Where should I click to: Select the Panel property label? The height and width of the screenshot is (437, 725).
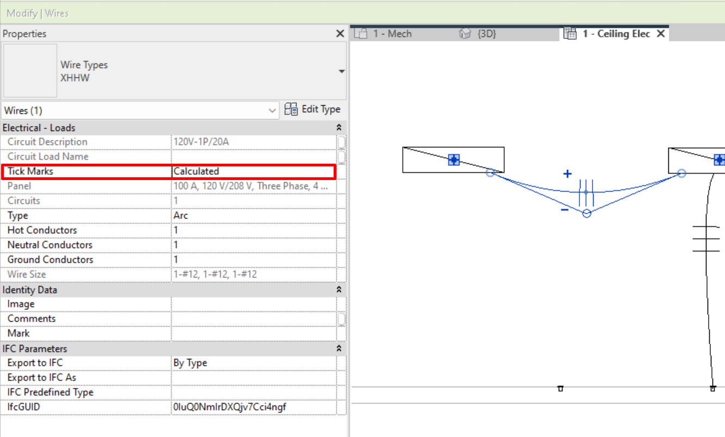(x=19, y=186)
